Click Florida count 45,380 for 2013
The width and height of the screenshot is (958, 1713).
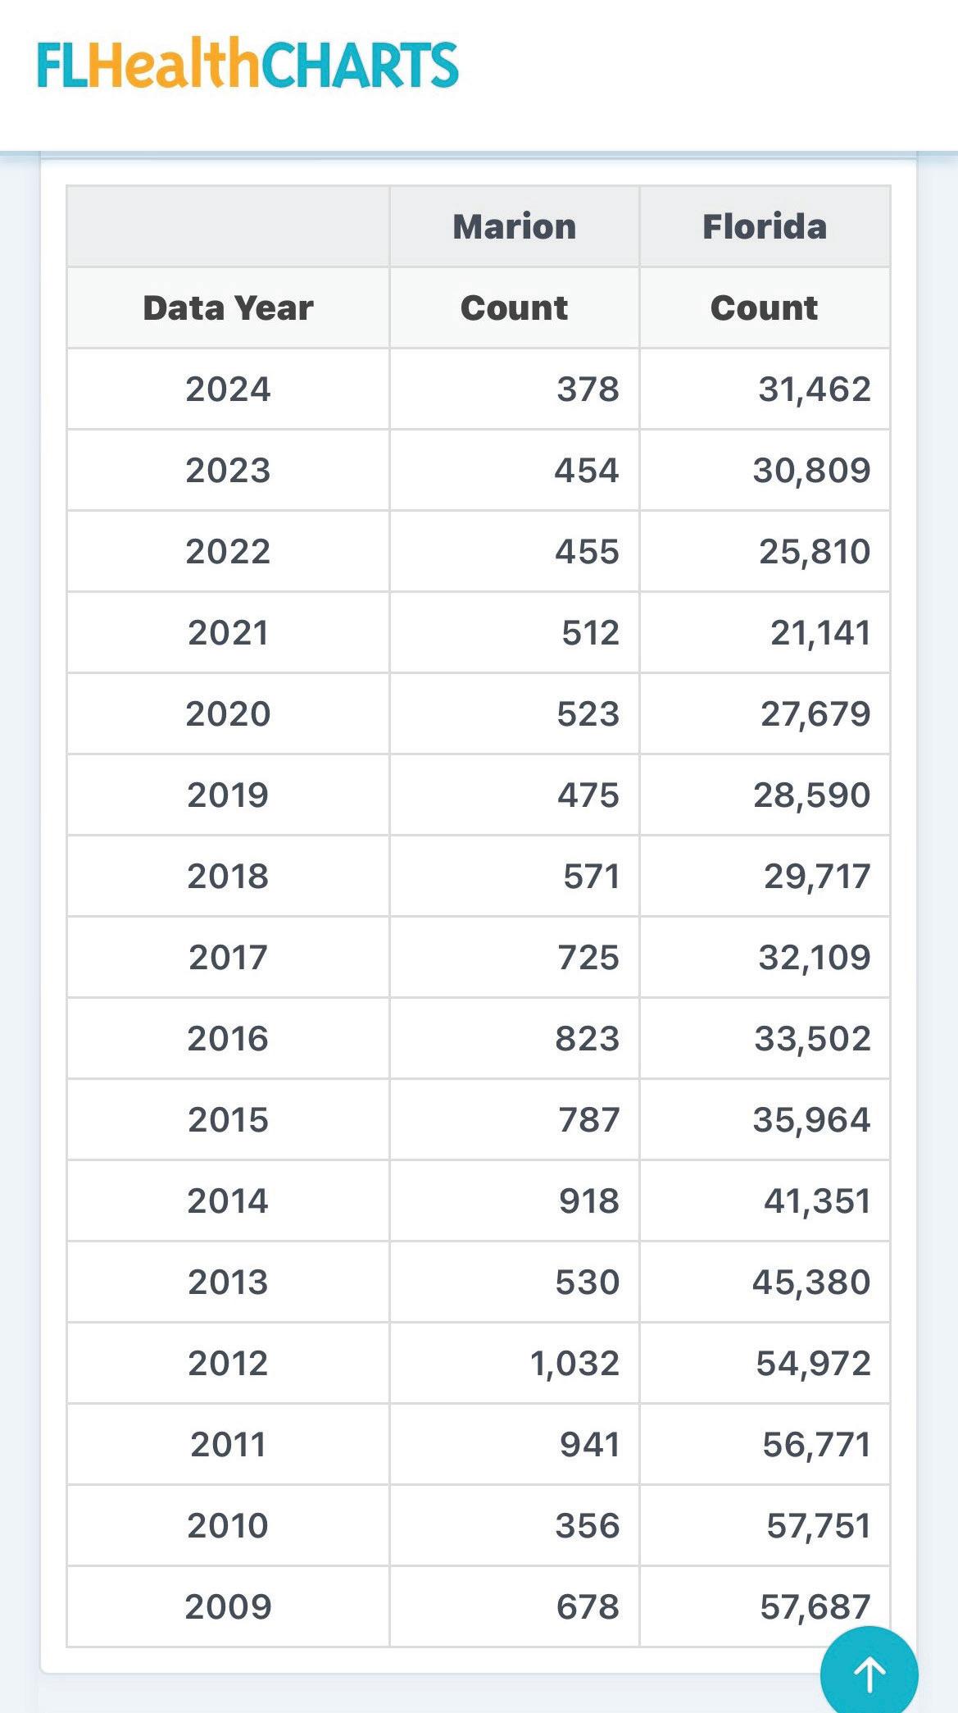coord(765,1282)
